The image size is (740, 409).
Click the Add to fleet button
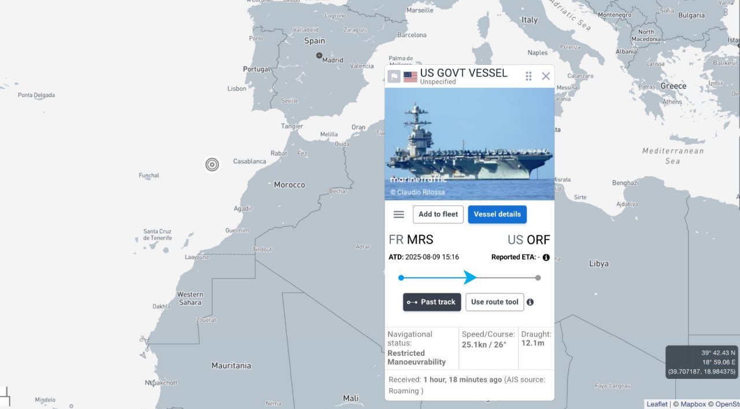point(438,214)
